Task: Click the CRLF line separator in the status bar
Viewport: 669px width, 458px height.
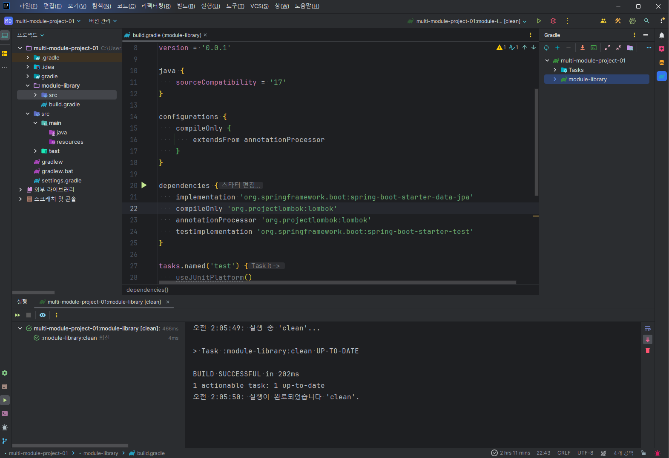Action: [x=564, y=453]
